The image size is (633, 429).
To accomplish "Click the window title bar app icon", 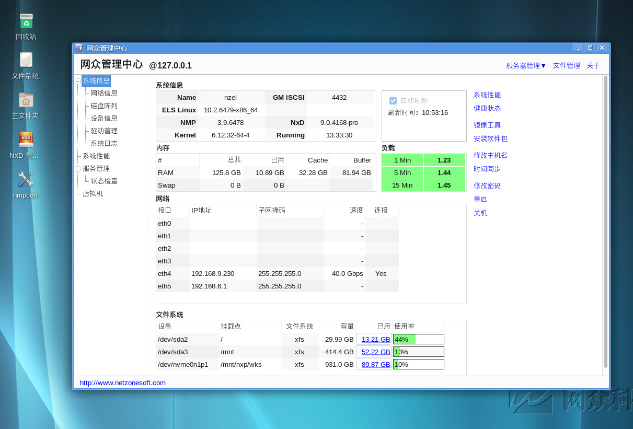I will click(79, 48).
